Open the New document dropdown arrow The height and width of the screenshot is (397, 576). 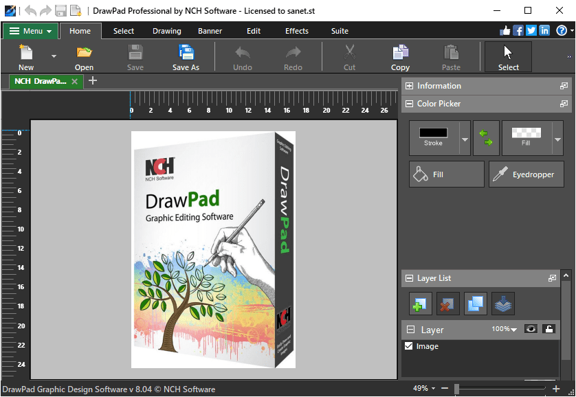tap(54, 56)
